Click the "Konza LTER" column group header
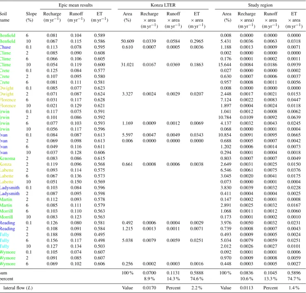This screenshot has width=306, height=293. [163, 5]
